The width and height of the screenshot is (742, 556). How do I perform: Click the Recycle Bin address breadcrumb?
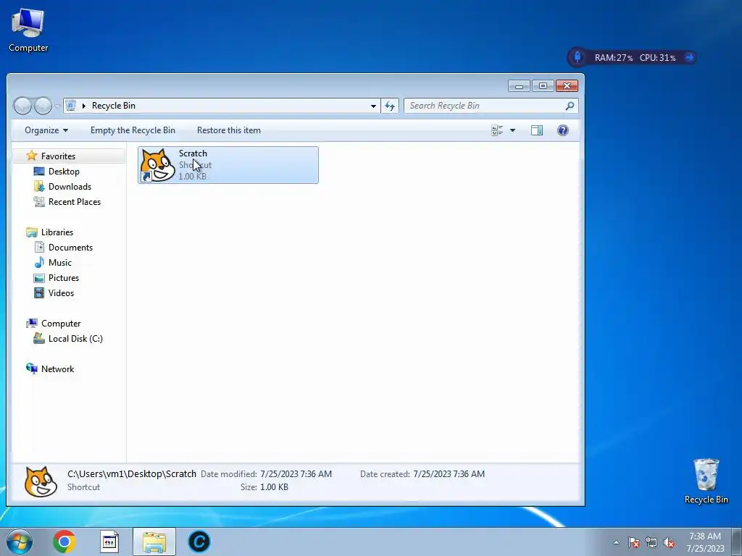point(114,106)
